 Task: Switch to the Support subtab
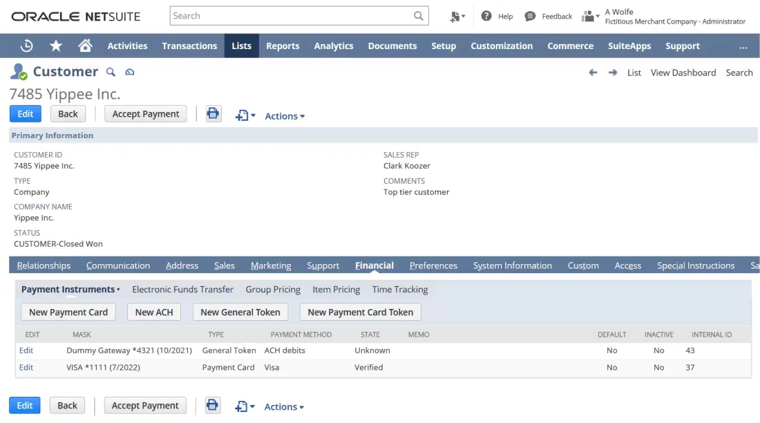[323, 265]
